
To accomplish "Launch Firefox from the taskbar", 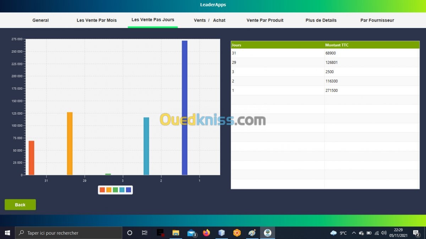I will pyautogui.click(x=206, y=233).
